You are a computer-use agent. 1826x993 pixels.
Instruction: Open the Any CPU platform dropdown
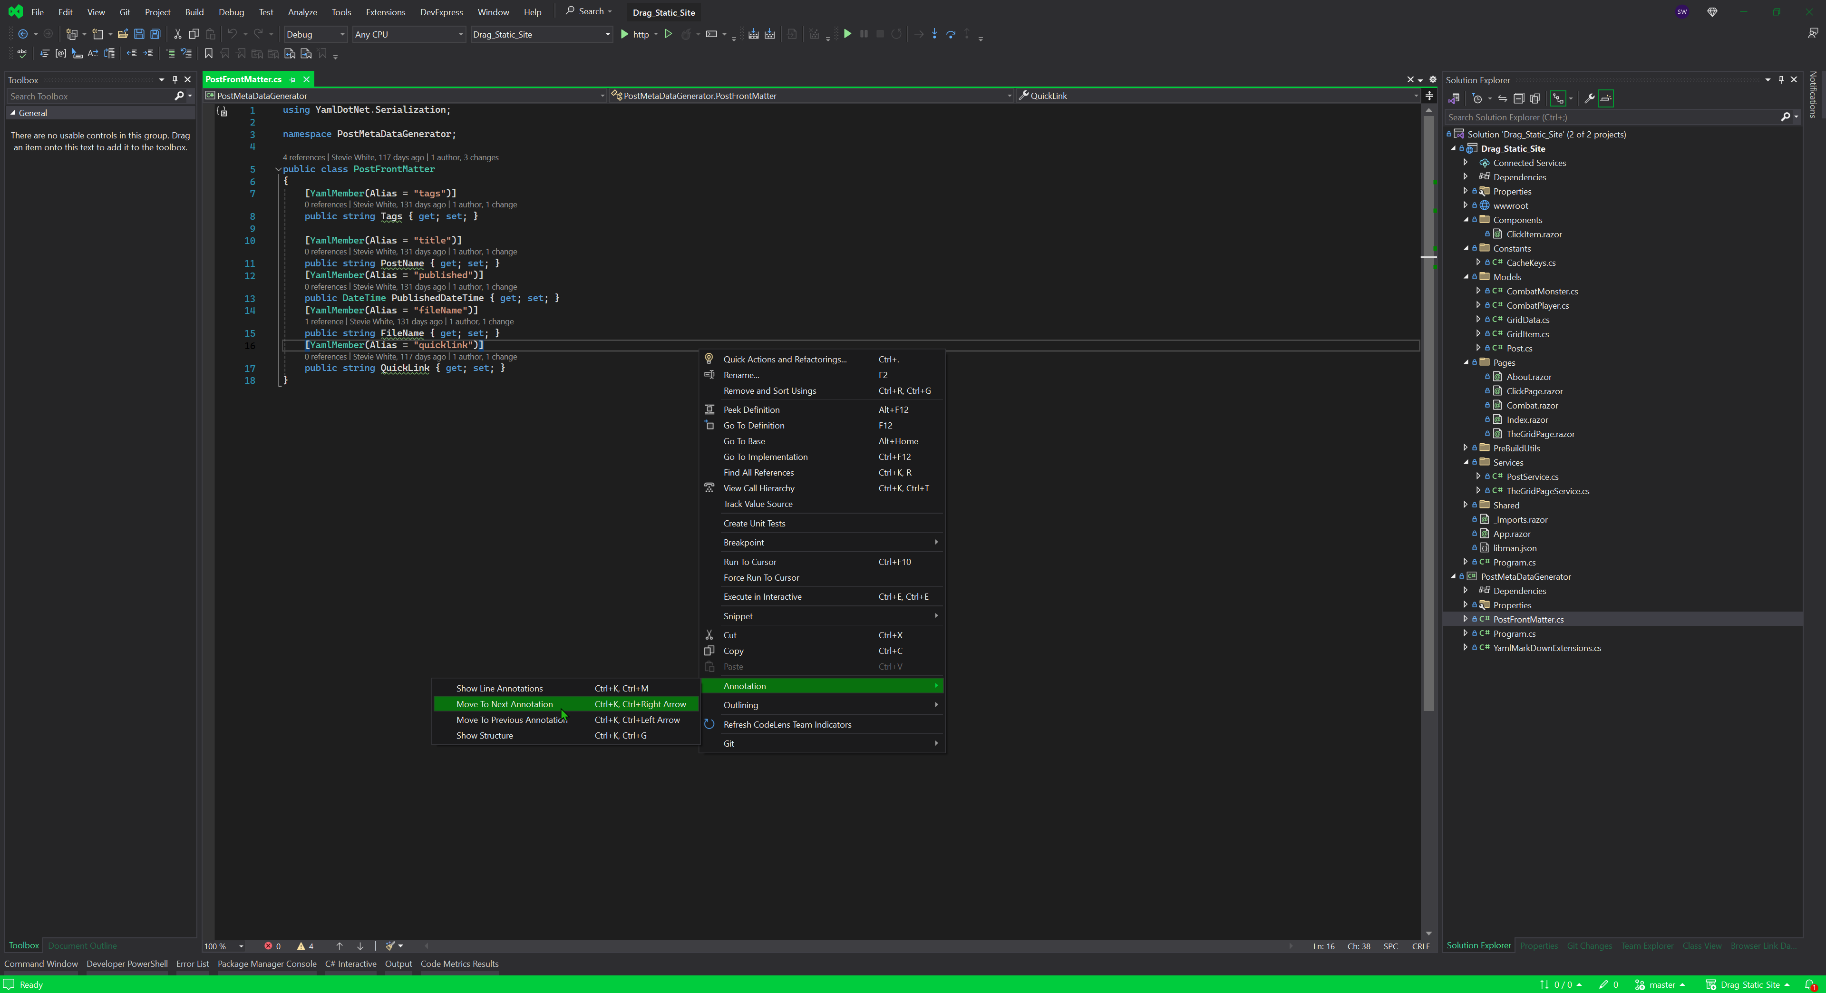click(409, 34)
